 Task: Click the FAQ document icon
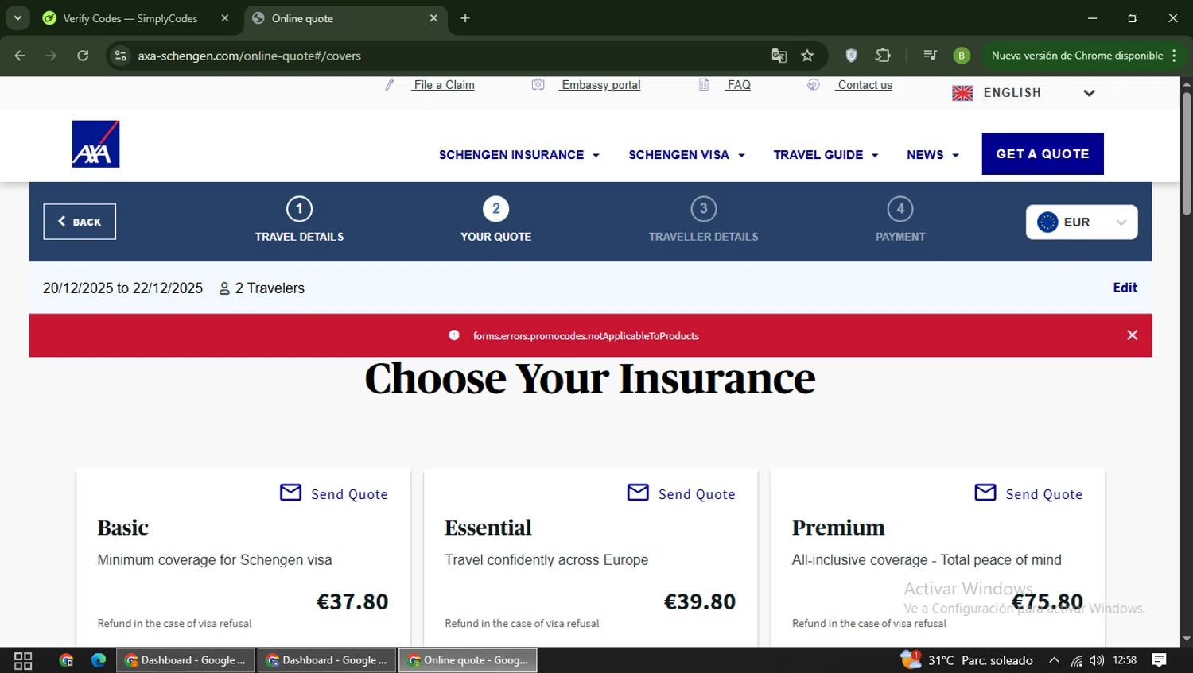704,85
